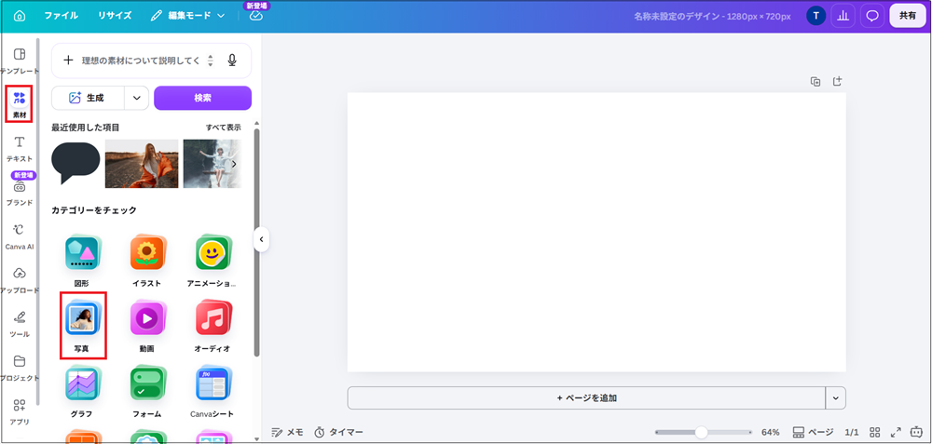
Task: Click the 1/1 page counter
Action: tap(852, 432)
